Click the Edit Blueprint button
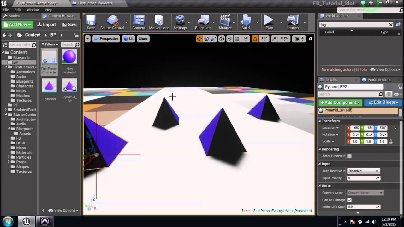 [x=383, y=102]
